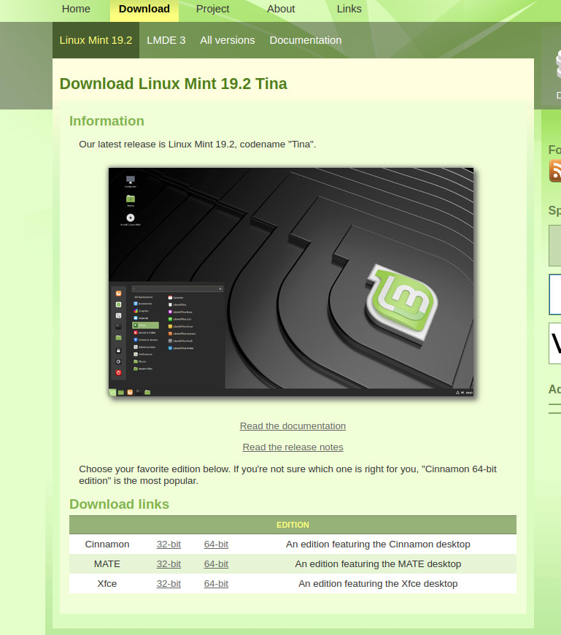Click the Information section heading
This screenshot has width=561, height=635.
(x=107, y=121)
